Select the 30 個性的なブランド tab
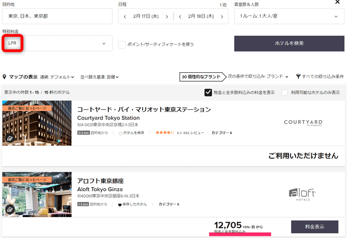 click(201, 77)
